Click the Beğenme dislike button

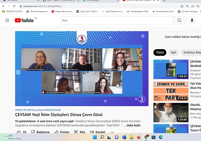(x=40, y=132)
